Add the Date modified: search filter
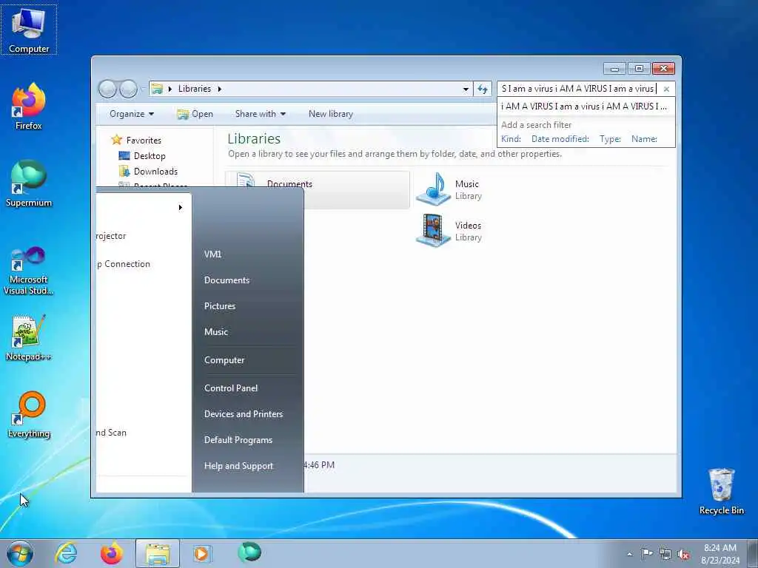Screen dimensions: 758x568 (560, 139)
